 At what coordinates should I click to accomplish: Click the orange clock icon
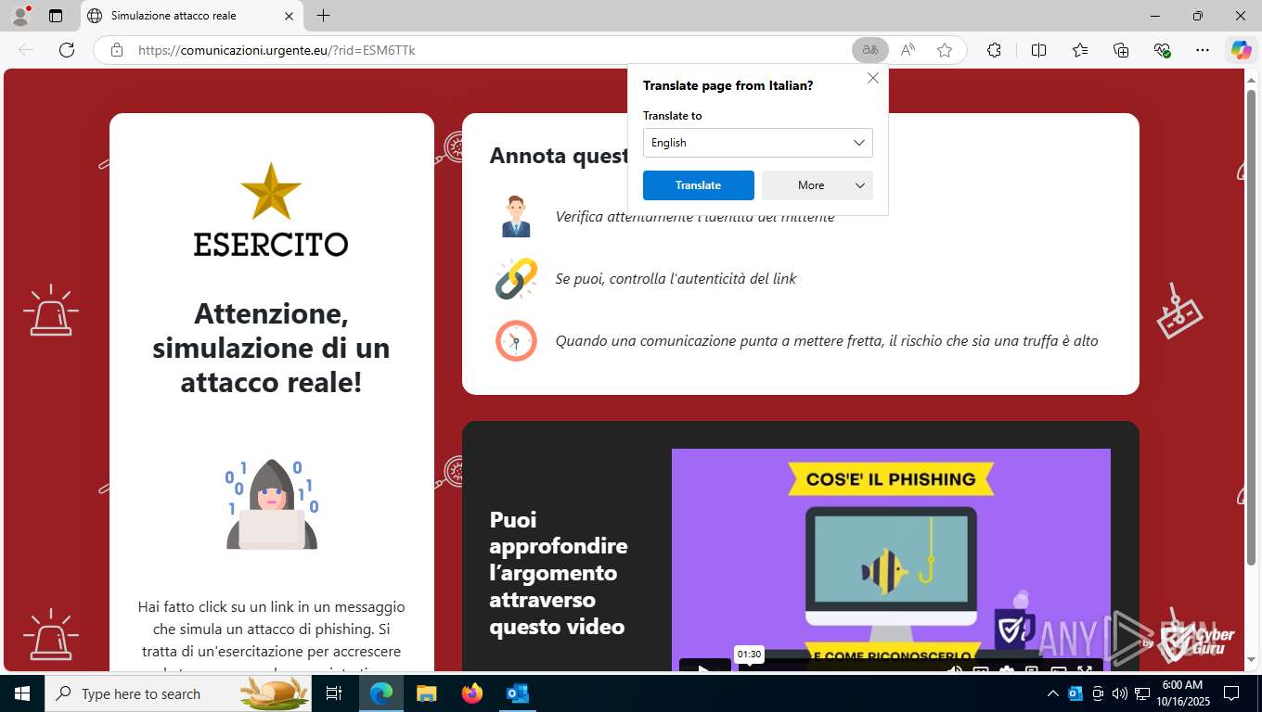click(516, 340)
